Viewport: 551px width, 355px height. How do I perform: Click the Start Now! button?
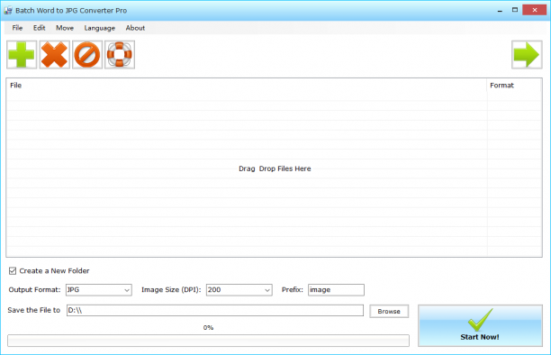coord(480,325)
